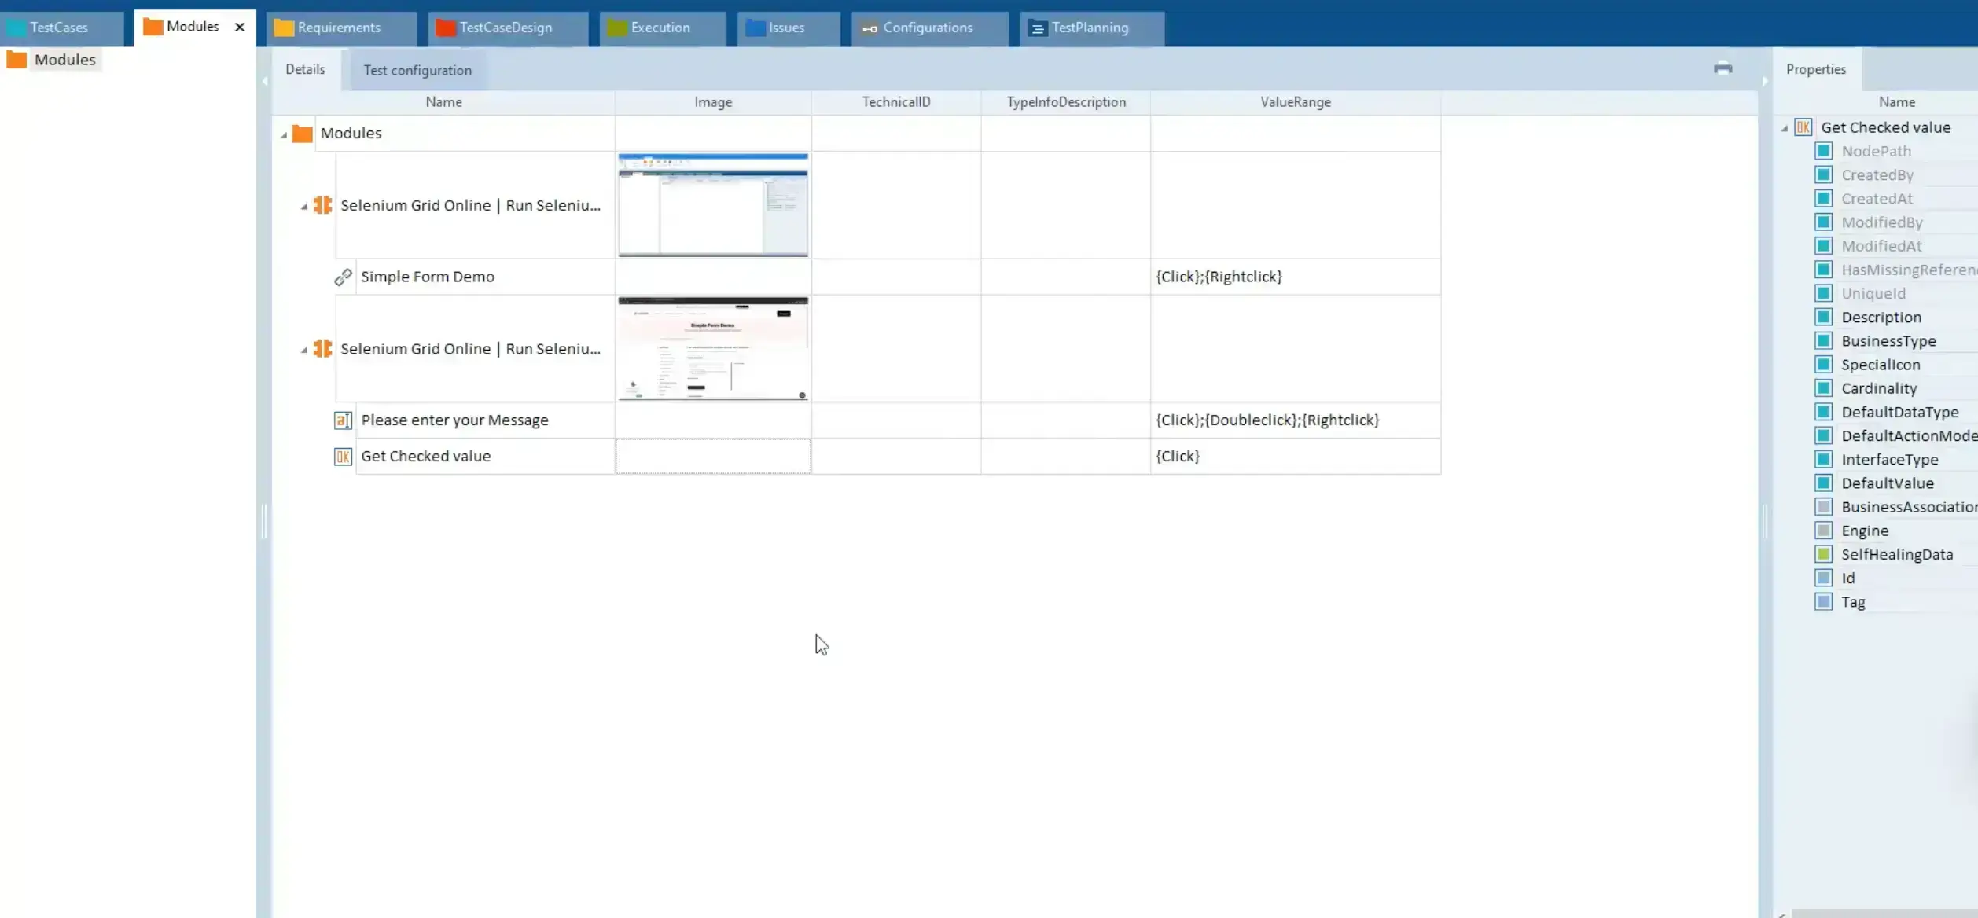Close the Modules tab

pyautogui.click(x=240, y=27)
